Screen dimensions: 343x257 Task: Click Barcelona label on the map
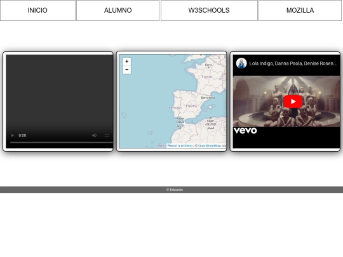tap(208, 98)
